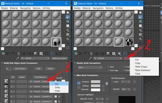Click Go to Parent icon in Multi/Sub-Object editor
The width and height of the screenshot is (162, 103).
tap(56, 54)
